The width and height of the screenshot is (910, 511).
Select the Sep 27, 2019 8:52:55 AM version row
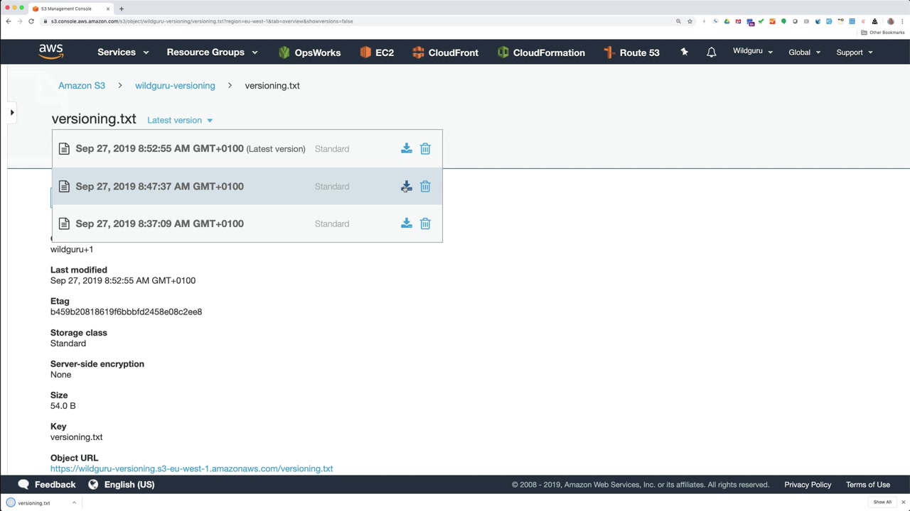pos(247,148)
